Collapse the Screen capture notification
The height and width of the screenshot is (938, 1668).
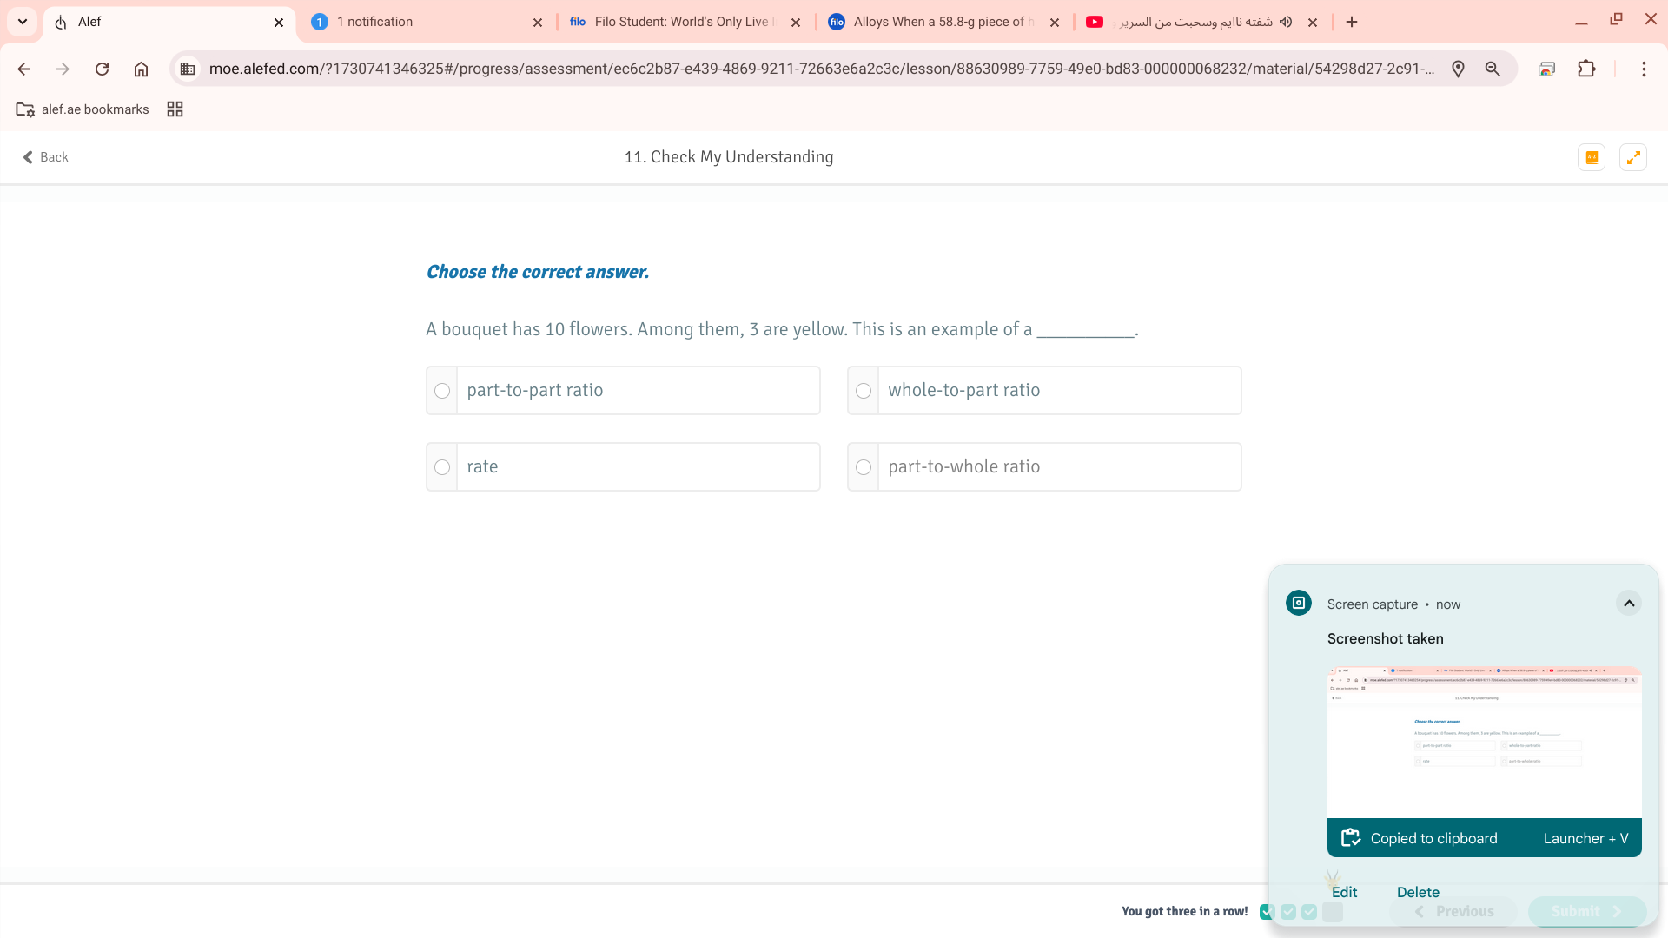[x=1629, y=604]
